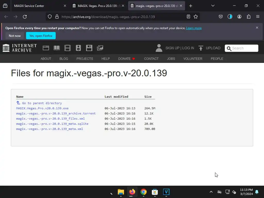
Task: Open BLOG menu item
Action: [64, 59]
